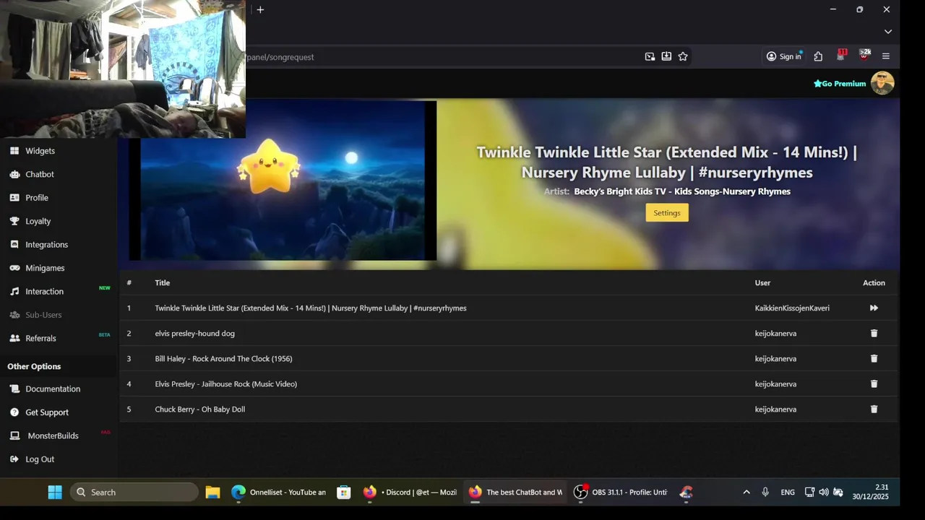Log Out of the dashboard
The image size is (925, 520).
tap(40, 459)
